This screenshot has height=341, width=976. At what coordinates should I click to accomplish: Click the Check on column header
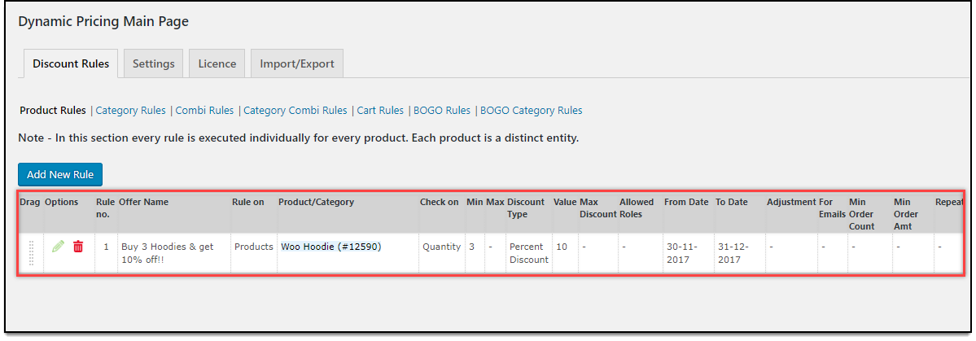[440, 202]
